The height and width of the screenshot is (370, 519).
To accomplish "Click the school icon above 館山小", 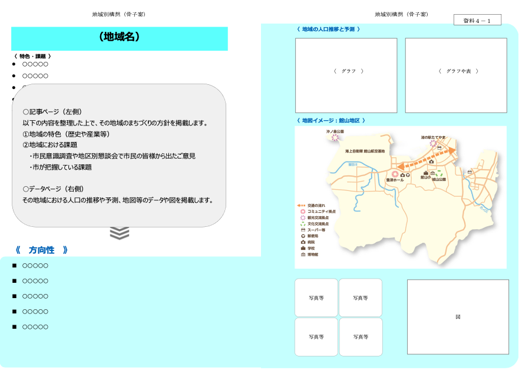I will click(x=426, y=173).
